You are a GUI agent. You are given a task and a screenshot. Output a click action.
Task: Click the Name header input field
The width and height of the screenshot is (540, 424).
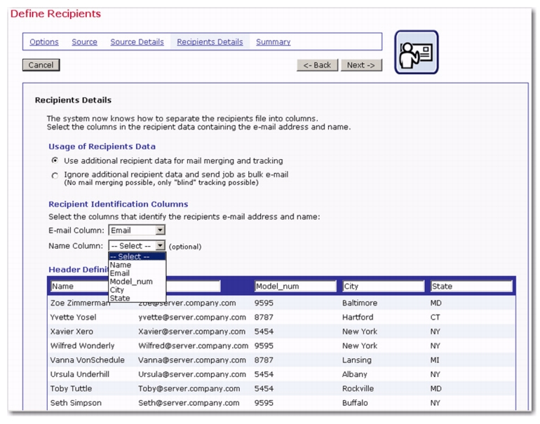tap(80, 287)
